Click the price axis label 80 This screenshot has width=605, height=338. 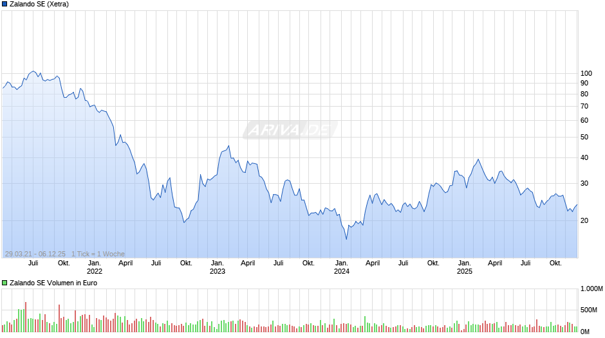pyautogui.click(x=584, y=94)
